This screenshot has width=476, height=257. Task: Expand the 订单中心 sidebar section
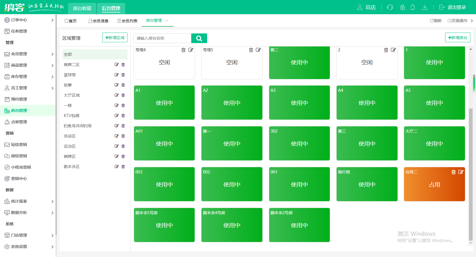tap(28, 20)
